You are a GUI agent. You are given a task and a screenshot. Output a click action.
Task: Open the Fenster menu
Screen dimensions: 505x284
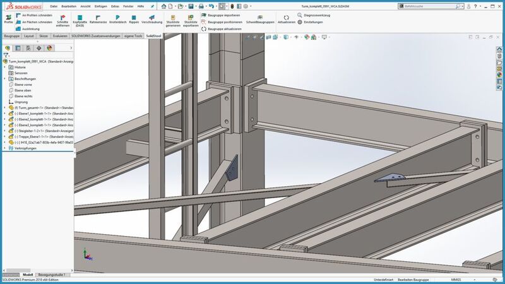click(x=128, y=6)
